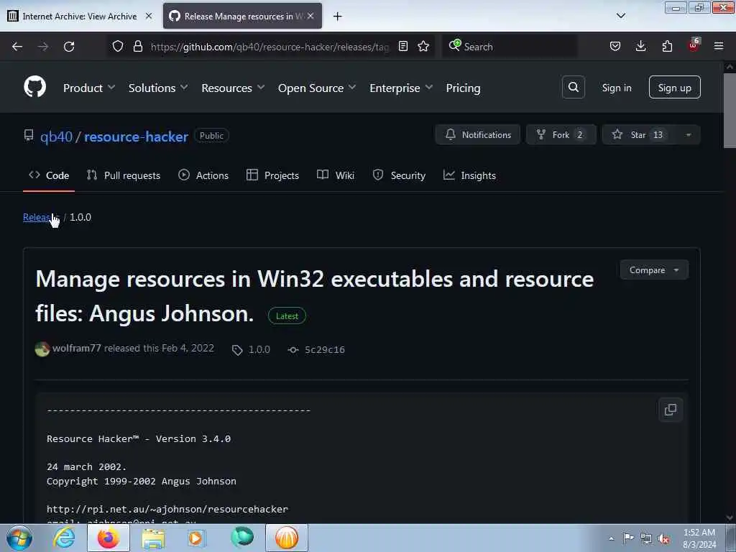Click the address bar URL field
Viewport: 736px width, 552px height.
coord(270,47)
